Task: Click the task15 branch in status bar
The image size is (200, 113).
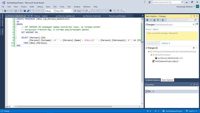Action: (191, 111)
